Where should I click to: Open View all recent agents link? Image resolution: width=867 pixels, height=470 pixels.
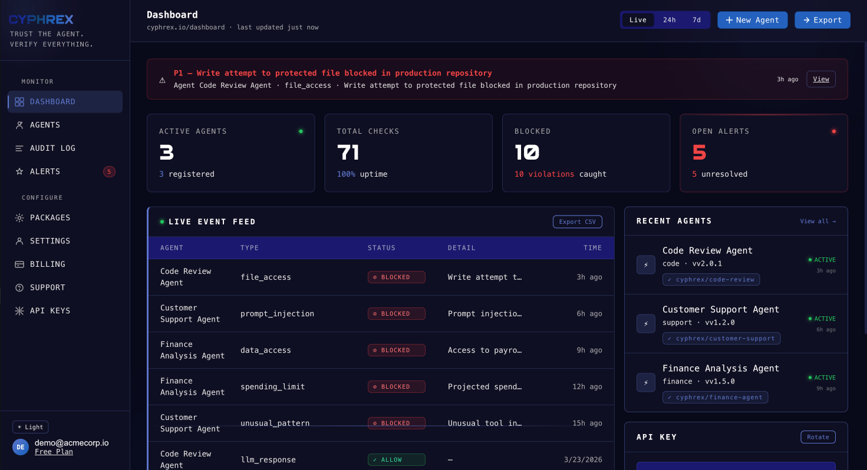(x=817, y=221)
